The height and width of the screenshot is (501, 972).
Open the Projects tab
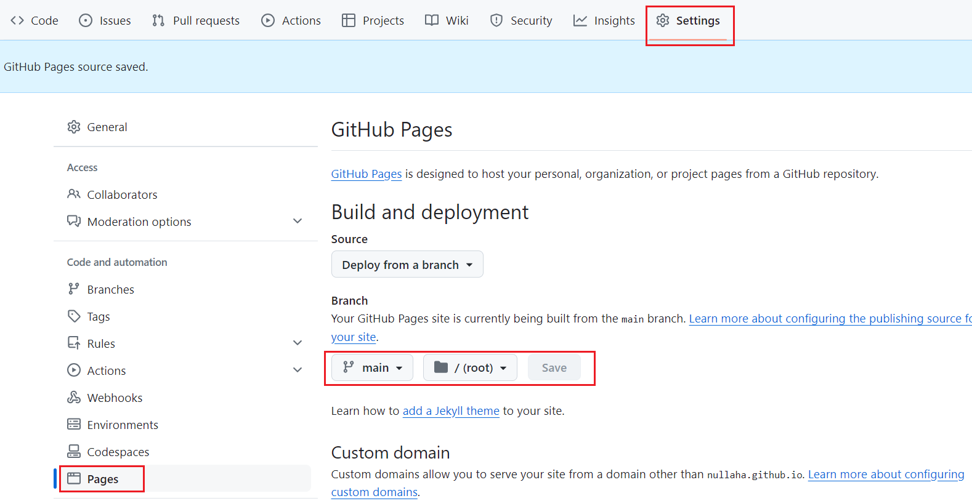point(373,20)
